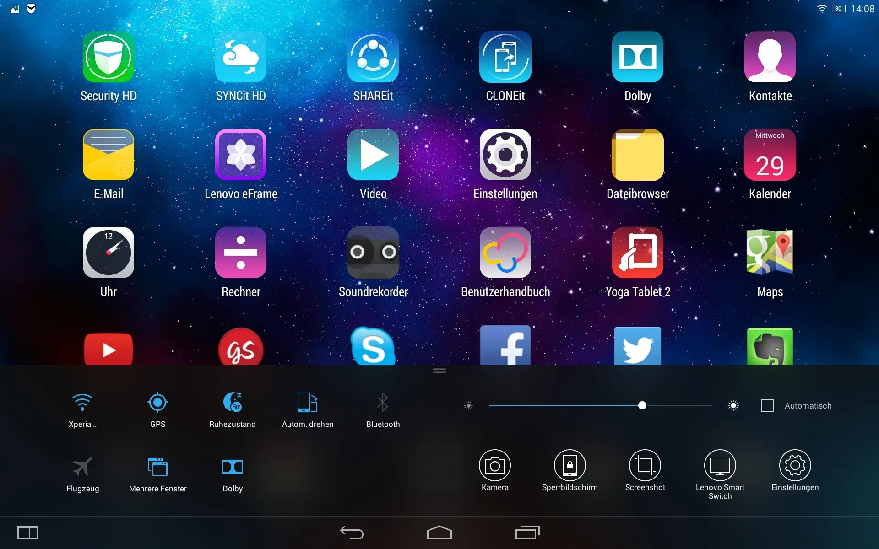Enable Automatisch brightness mode
The image size is (879, 549).
(768, 405)
